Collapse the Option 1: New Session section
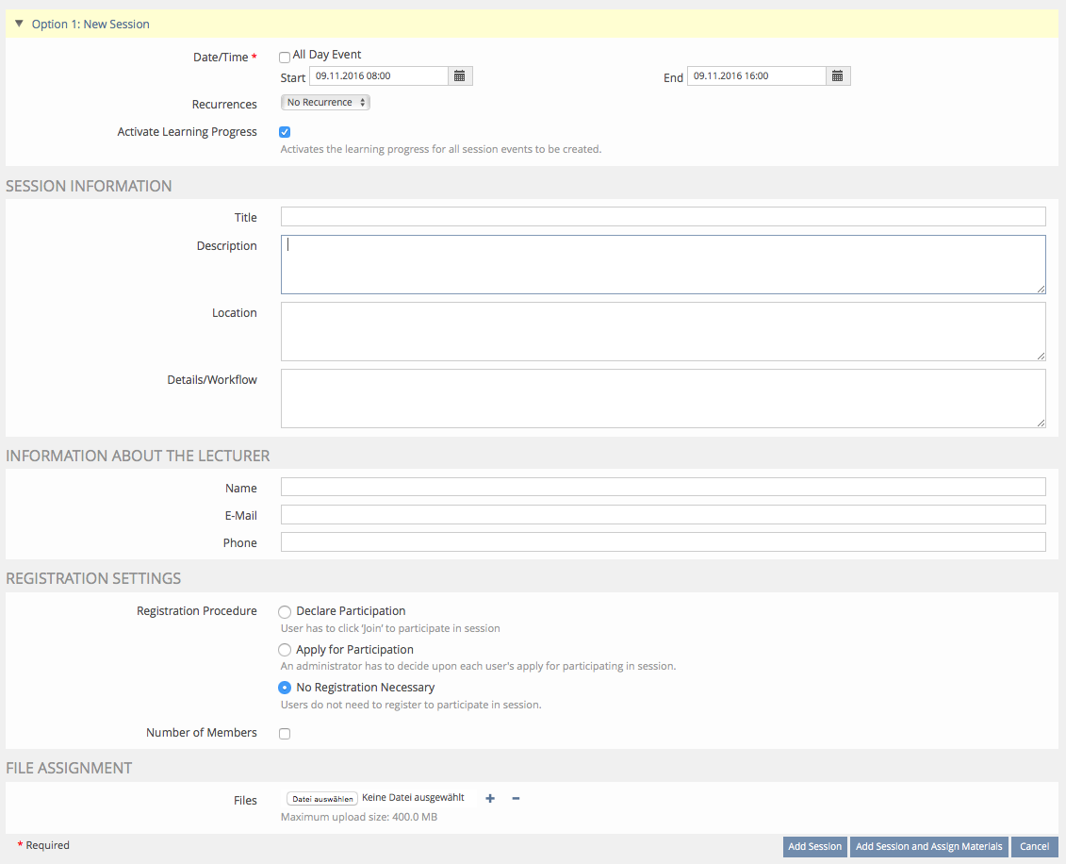 point(19,24)
